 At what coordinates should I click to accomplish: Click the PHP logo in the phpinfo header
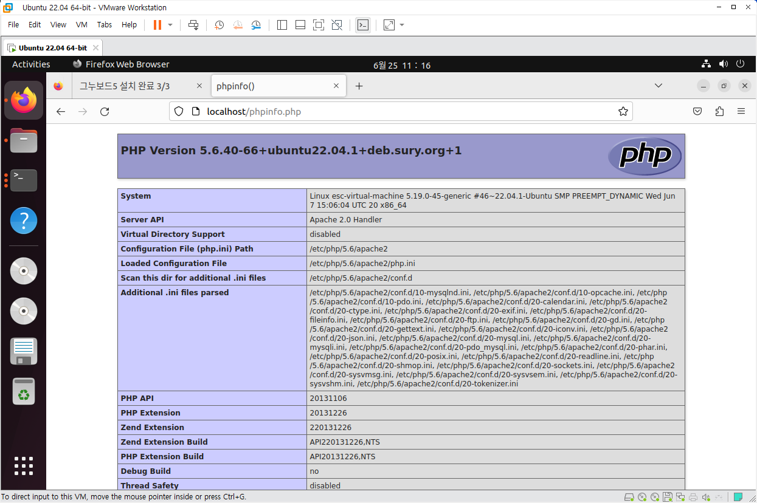644,156
